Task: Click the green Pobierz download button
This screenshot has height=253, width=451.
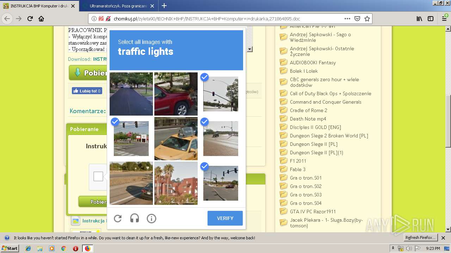Action: (x=88, y=73)
